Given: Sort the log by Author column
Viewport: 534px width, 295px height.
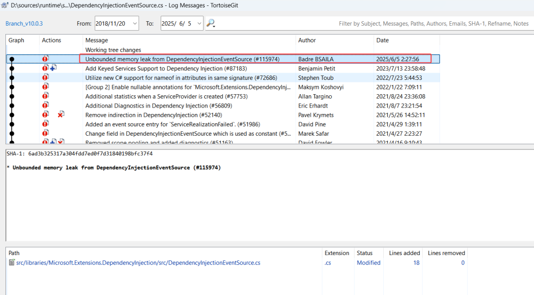Looking at the screenshot, I should click(307, 40).
